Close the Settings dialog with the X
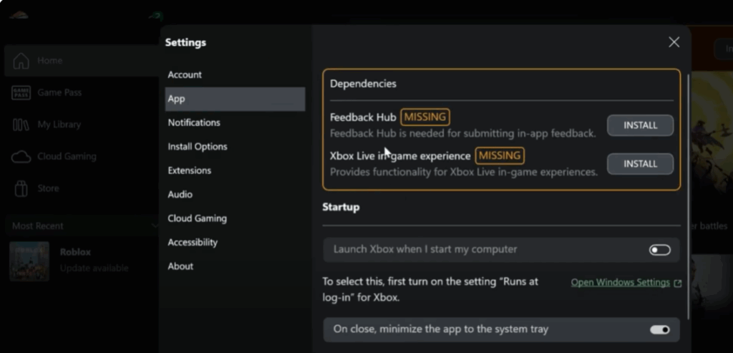The width and height of the screenshot is (733, 353). pos(674,42)
